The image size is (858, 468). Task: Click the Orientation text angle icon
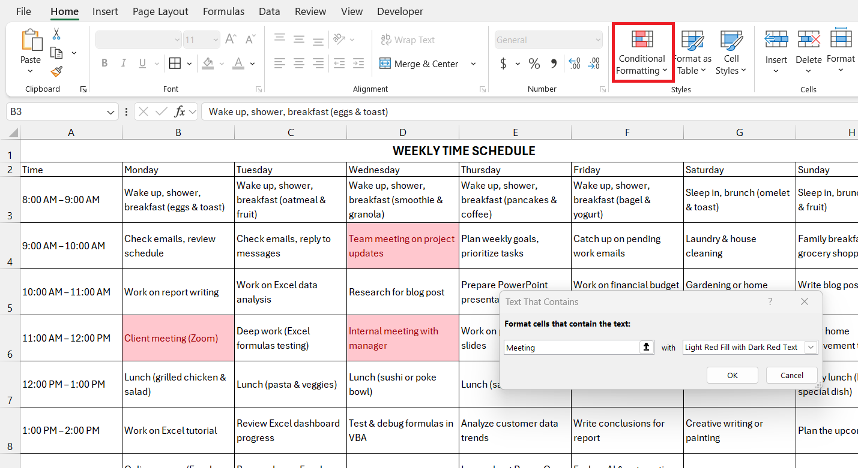[x=340, y=39]
